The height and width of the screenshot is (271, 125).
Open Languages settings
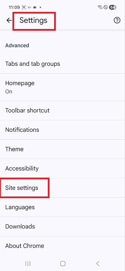pos(62,207)
